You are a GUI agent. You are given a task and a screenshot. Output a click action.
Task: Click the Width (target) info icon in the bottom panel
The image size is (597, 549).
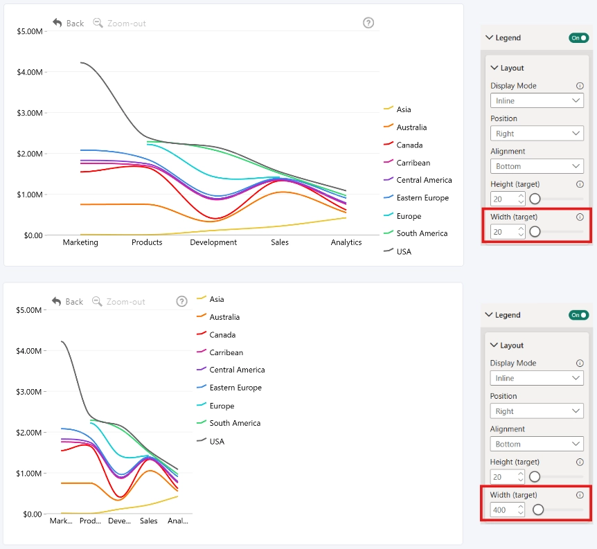(x=580, y=495)
